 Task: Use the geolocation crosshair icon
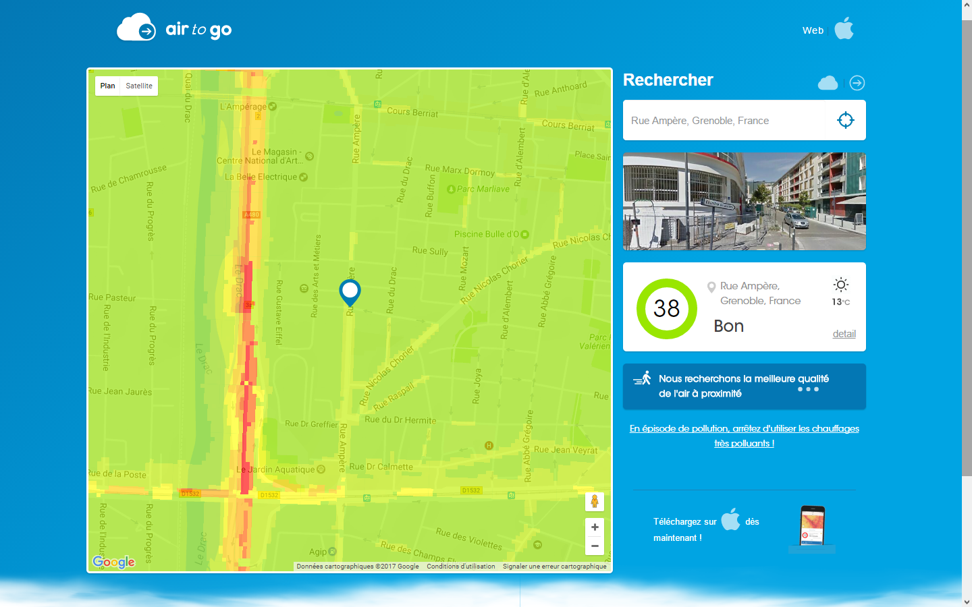845,120
